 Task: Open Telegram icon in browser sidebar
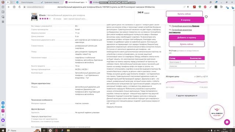pyautogui.click(x=3, y=107)
